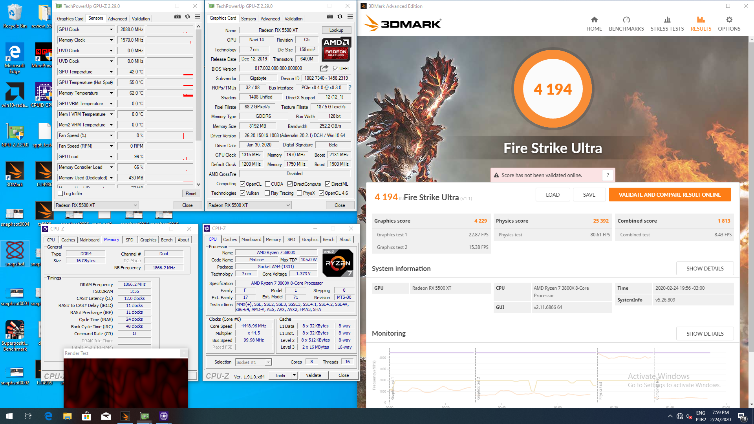Open Mail app from taskbar
This screenshot has height=424, width=754.
106,416
